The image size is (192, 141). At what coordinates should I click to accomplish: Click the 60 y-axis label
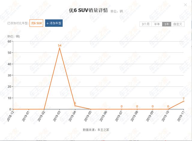tap(9, 41)
